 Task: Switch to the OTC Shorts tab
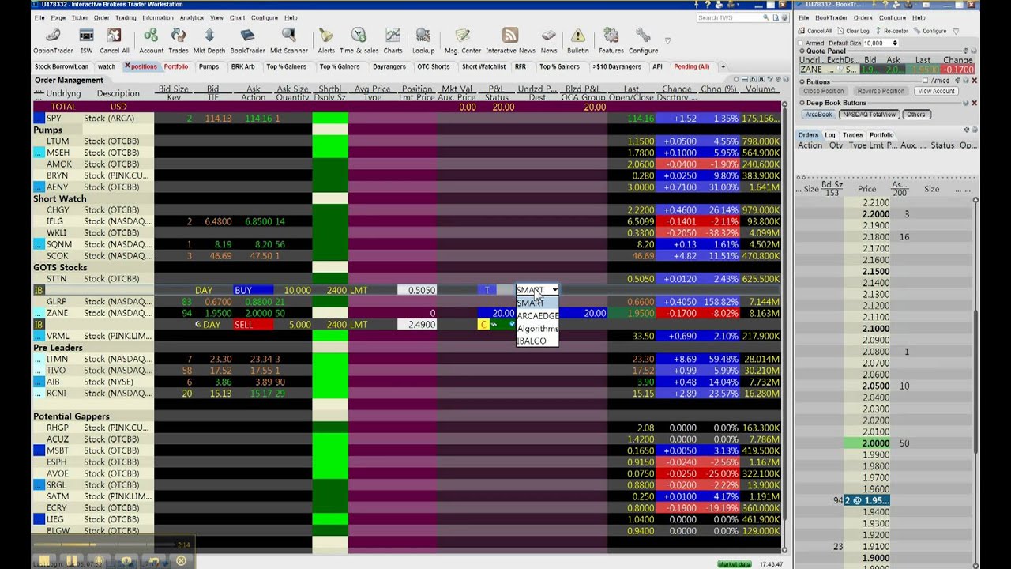[x=433, y=66]
